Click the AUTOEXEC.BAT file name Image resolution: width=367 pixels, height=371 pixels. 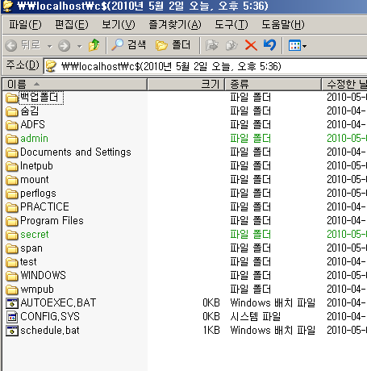[x=58, y=303]
